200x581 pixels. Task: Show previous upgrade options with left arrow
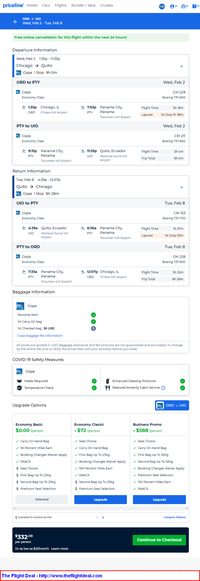point(97,517)
